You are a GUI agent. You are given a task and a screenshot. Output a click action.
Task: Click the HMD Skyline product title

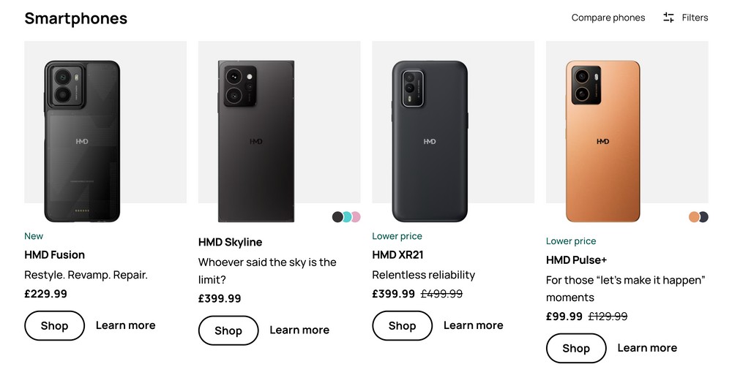230,242
